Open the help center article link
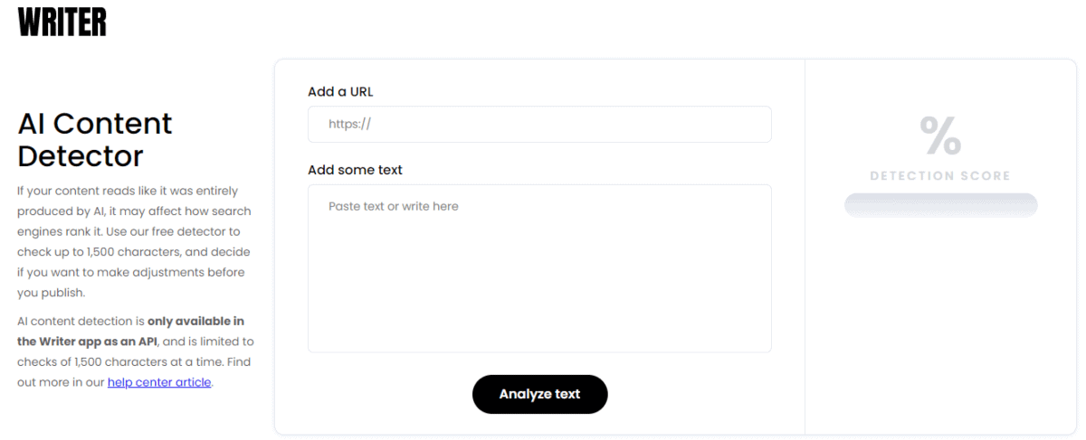Image resolution: width=1086 pixels, height=440 pixels. click(x=159, y=382)
